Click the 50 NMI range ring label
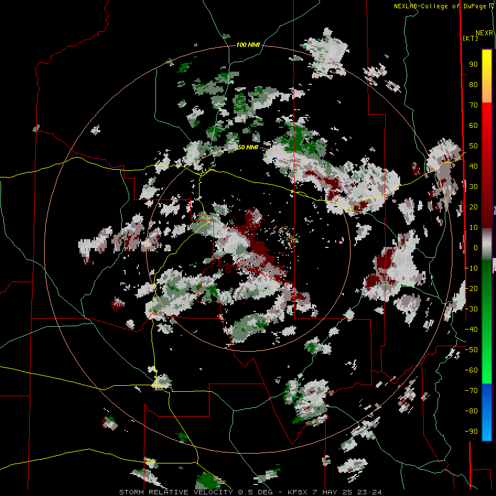Screen dimensions: 496x496 click(247, 147)
